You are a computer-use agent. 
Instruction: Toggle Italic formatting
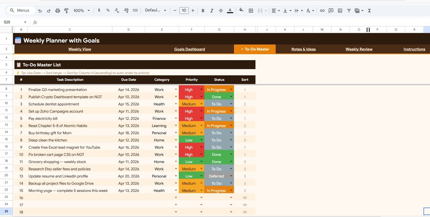click(x=212, y=11)
